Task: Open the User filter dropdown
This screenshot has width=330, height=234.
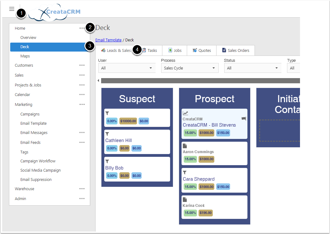Action: click(x=127, y=68)
